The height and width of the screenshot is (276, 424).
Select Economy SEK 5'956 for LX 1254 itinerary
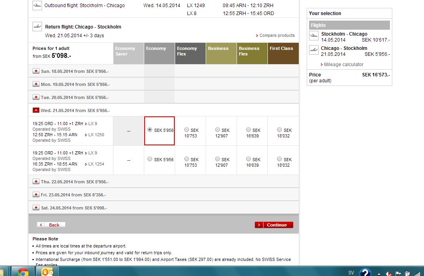149,159
